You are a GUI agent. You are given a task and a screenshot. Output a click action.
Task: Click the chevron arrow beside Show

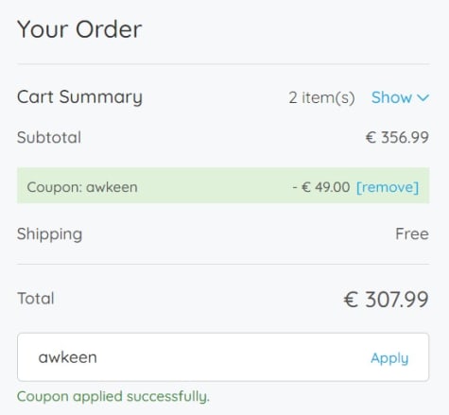423,98
